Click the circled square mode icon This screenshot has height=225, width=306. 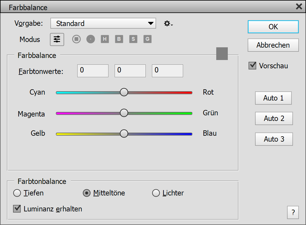pos(76,39)
